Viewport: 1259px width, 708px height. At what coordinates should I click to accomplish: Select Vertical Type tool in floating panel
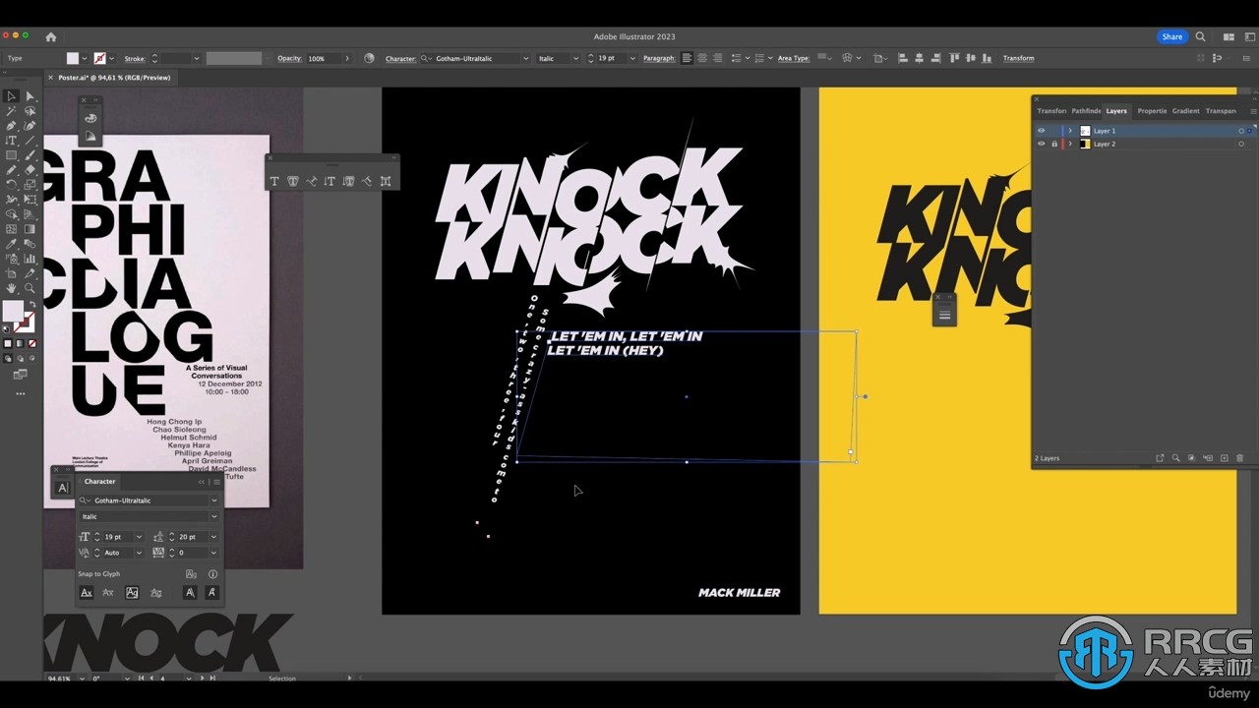(x=330, y=181)
